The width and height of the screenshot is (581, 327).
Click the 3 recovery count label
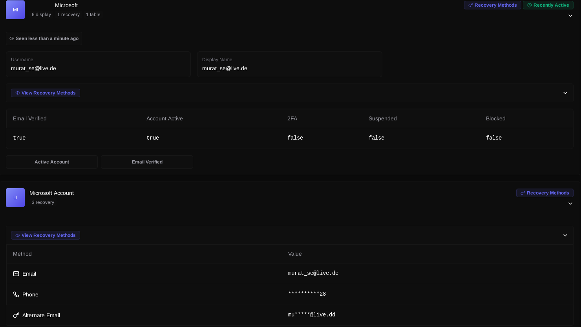point(43,202)
